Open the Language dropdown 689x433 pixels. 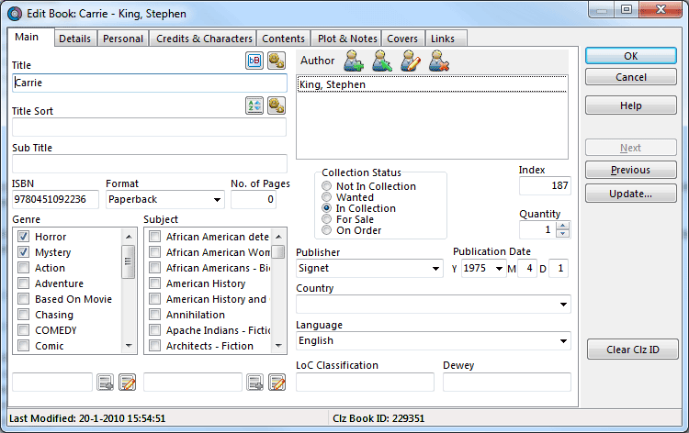pyautogui.click(x=563, y=341)
